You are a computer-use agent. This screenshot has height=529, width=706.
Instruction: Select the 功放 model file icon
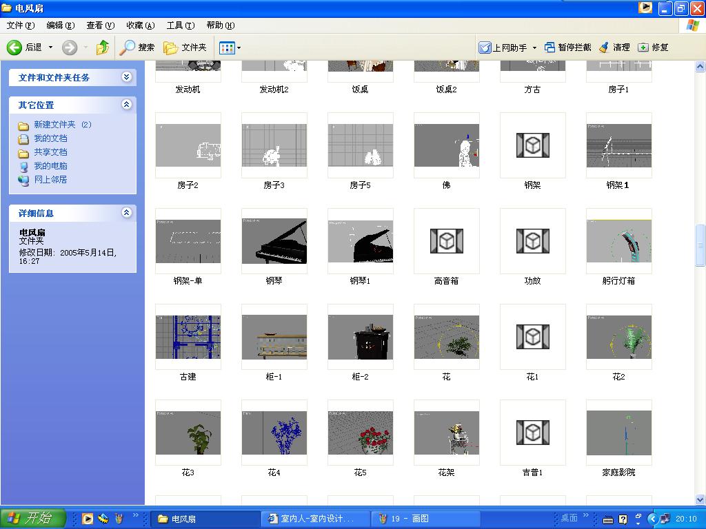coord(533,241)
